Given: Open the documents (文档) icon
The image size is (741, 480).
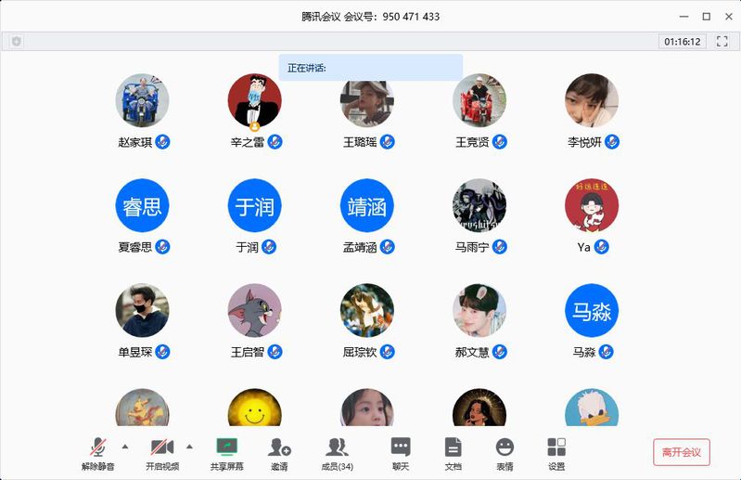Looking at the screenshot, I should pyautogui.click(x=453, y=453).
